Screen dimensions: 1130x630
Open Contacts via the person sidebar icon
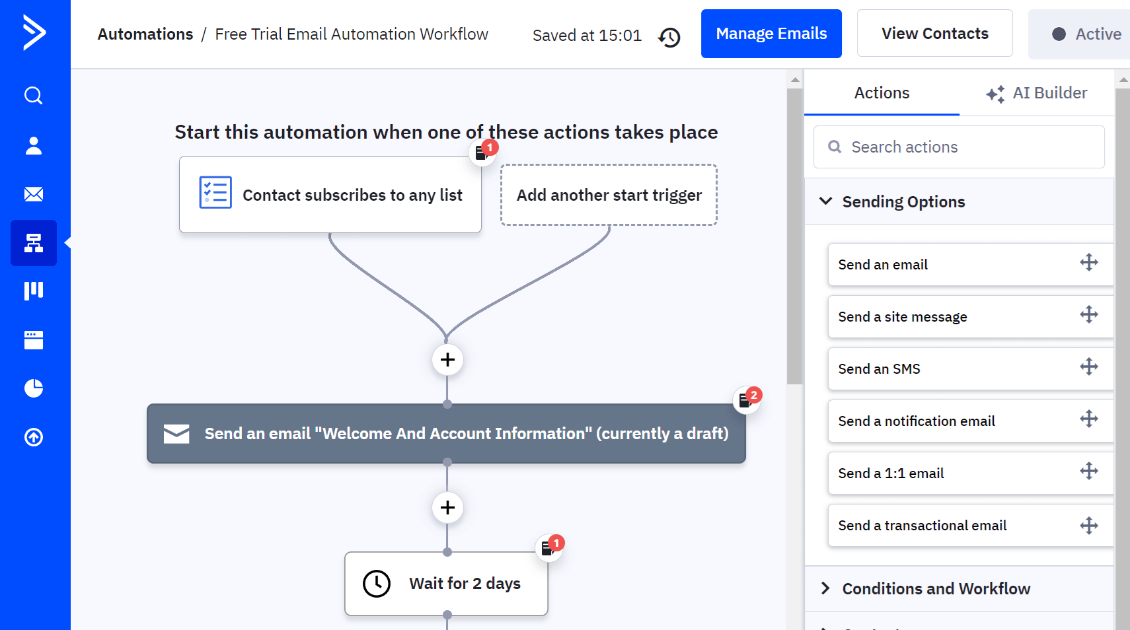pyautogui.click(x=34, y=145)
